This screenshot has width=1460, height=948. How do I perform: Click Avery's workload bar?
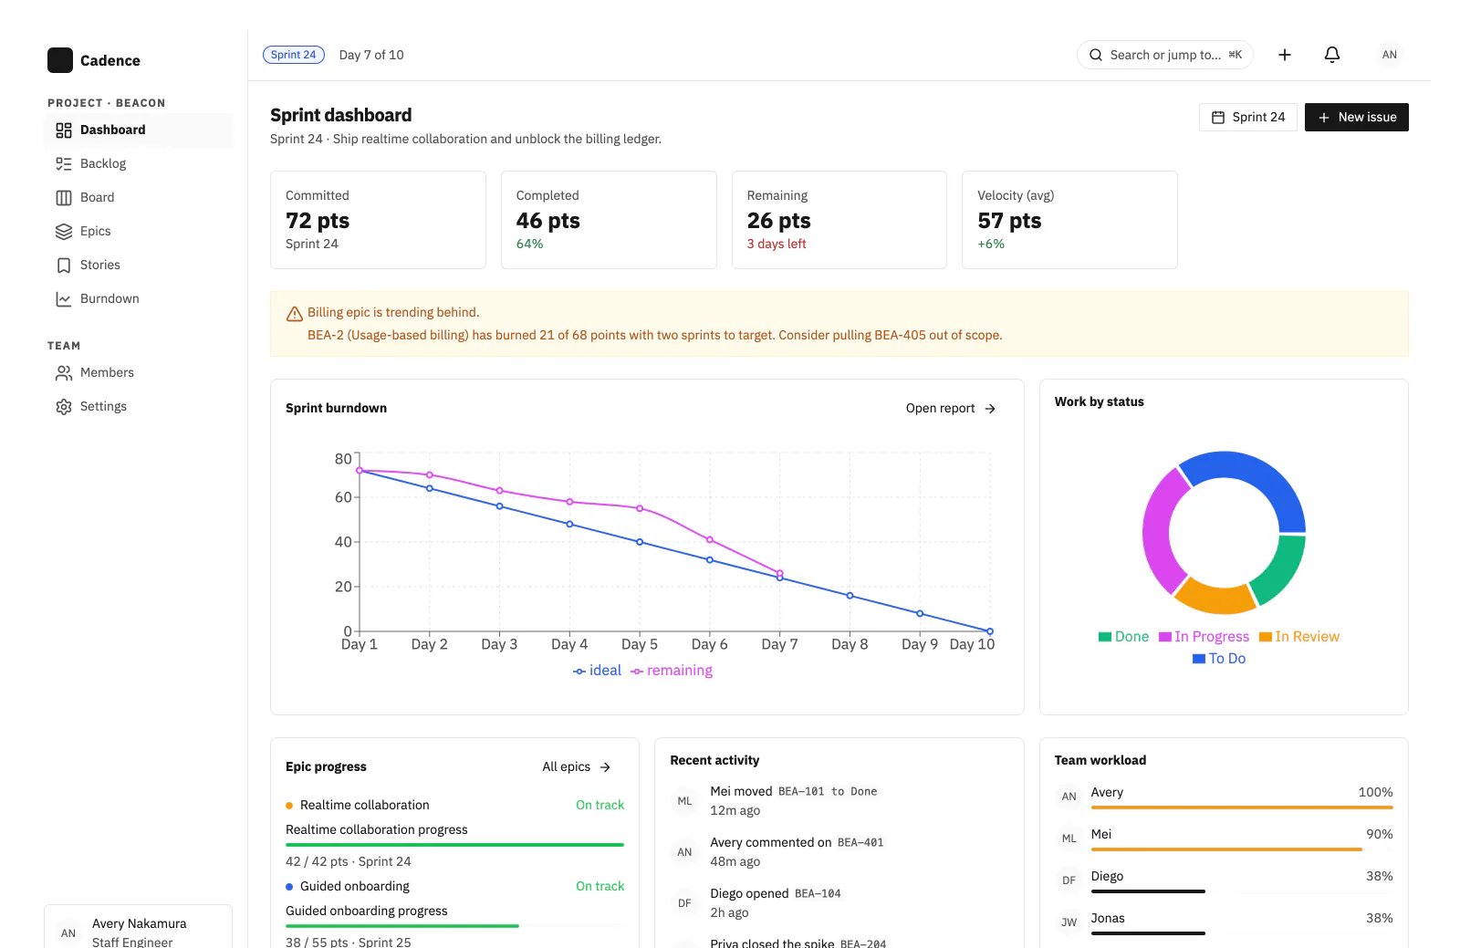(1242, 807)
